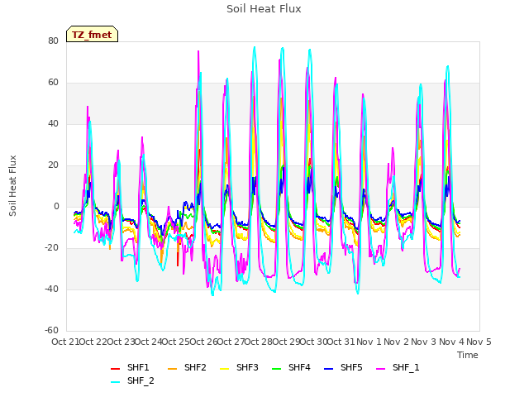Select the SHF2 legend entry

pyautogui.click(x=187, y=367)
